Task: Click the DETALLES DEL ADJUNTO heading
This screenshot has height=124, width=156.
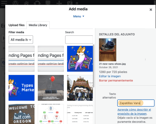Action: pos(117,34)
